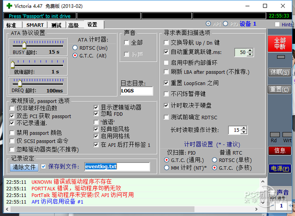Click the log's horizontal right arrow
Screen dimensions: 295x216
pyautogui.click(x=256, y=209)
